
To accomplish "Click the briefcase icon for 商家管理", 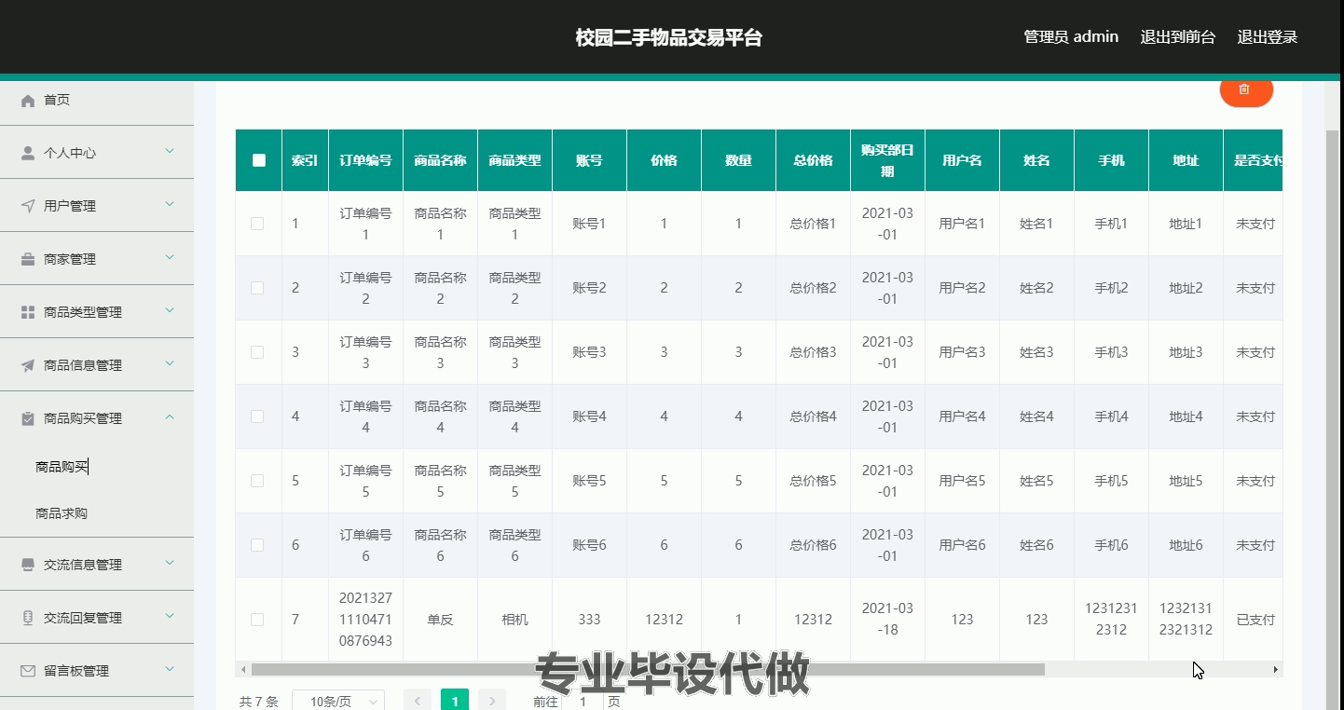I will tap(28, 260).
